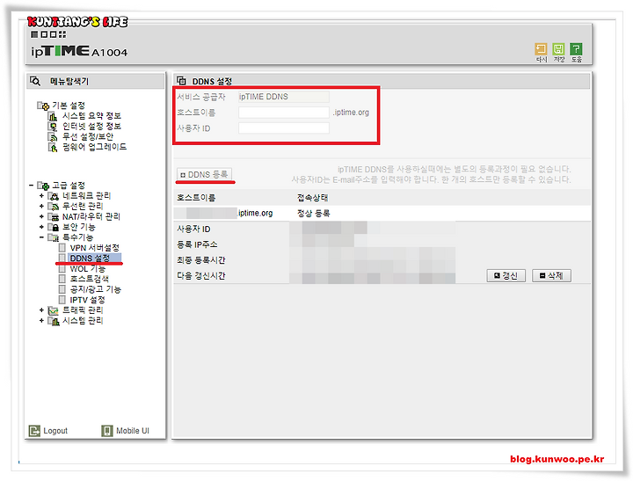This screenshot has height=481, width=633.
Task: Select 공지/광고 기능 in the tree
Action: click(x=95, y=289)
